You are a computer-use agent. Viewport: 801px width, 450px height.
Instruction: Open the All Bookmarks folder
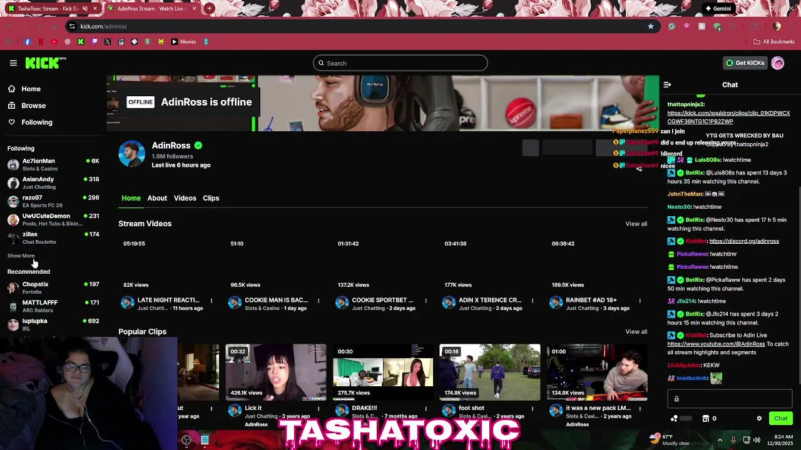[774, 42]
